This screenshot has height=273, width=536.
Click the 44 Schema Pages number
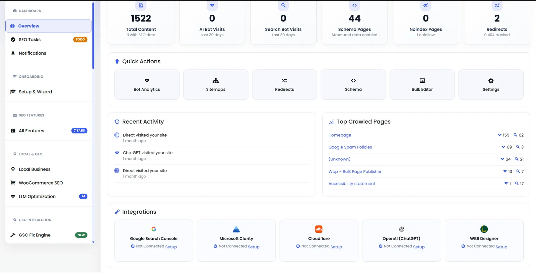[x=354, y=18]
